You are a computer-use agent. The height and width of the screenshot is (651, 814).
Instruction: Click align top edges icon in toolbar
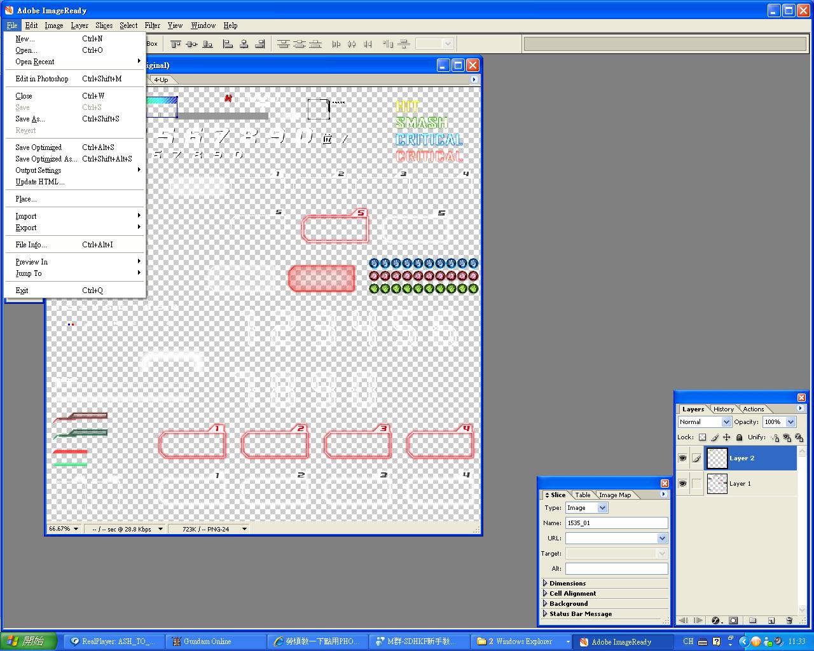[x=176, y=44]
